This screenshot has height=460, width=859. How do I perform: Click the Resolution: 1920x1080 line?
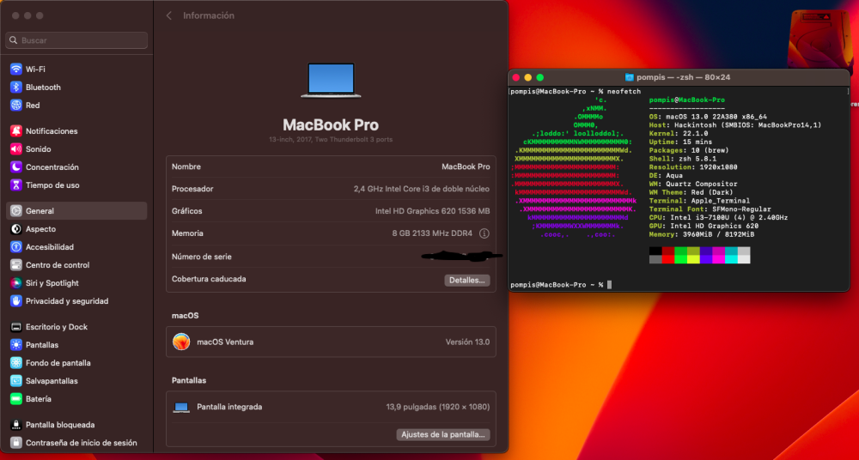693,167
